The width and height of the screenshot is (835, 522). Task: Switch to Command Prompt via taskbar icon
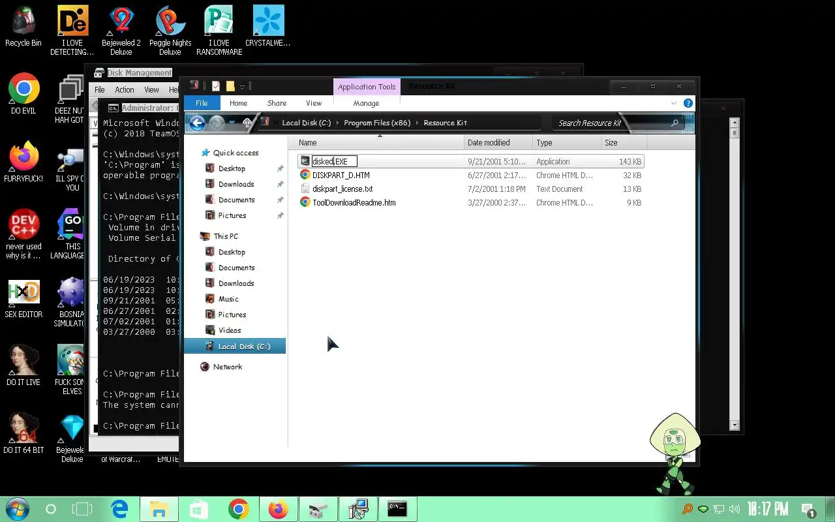coord(398,509)
